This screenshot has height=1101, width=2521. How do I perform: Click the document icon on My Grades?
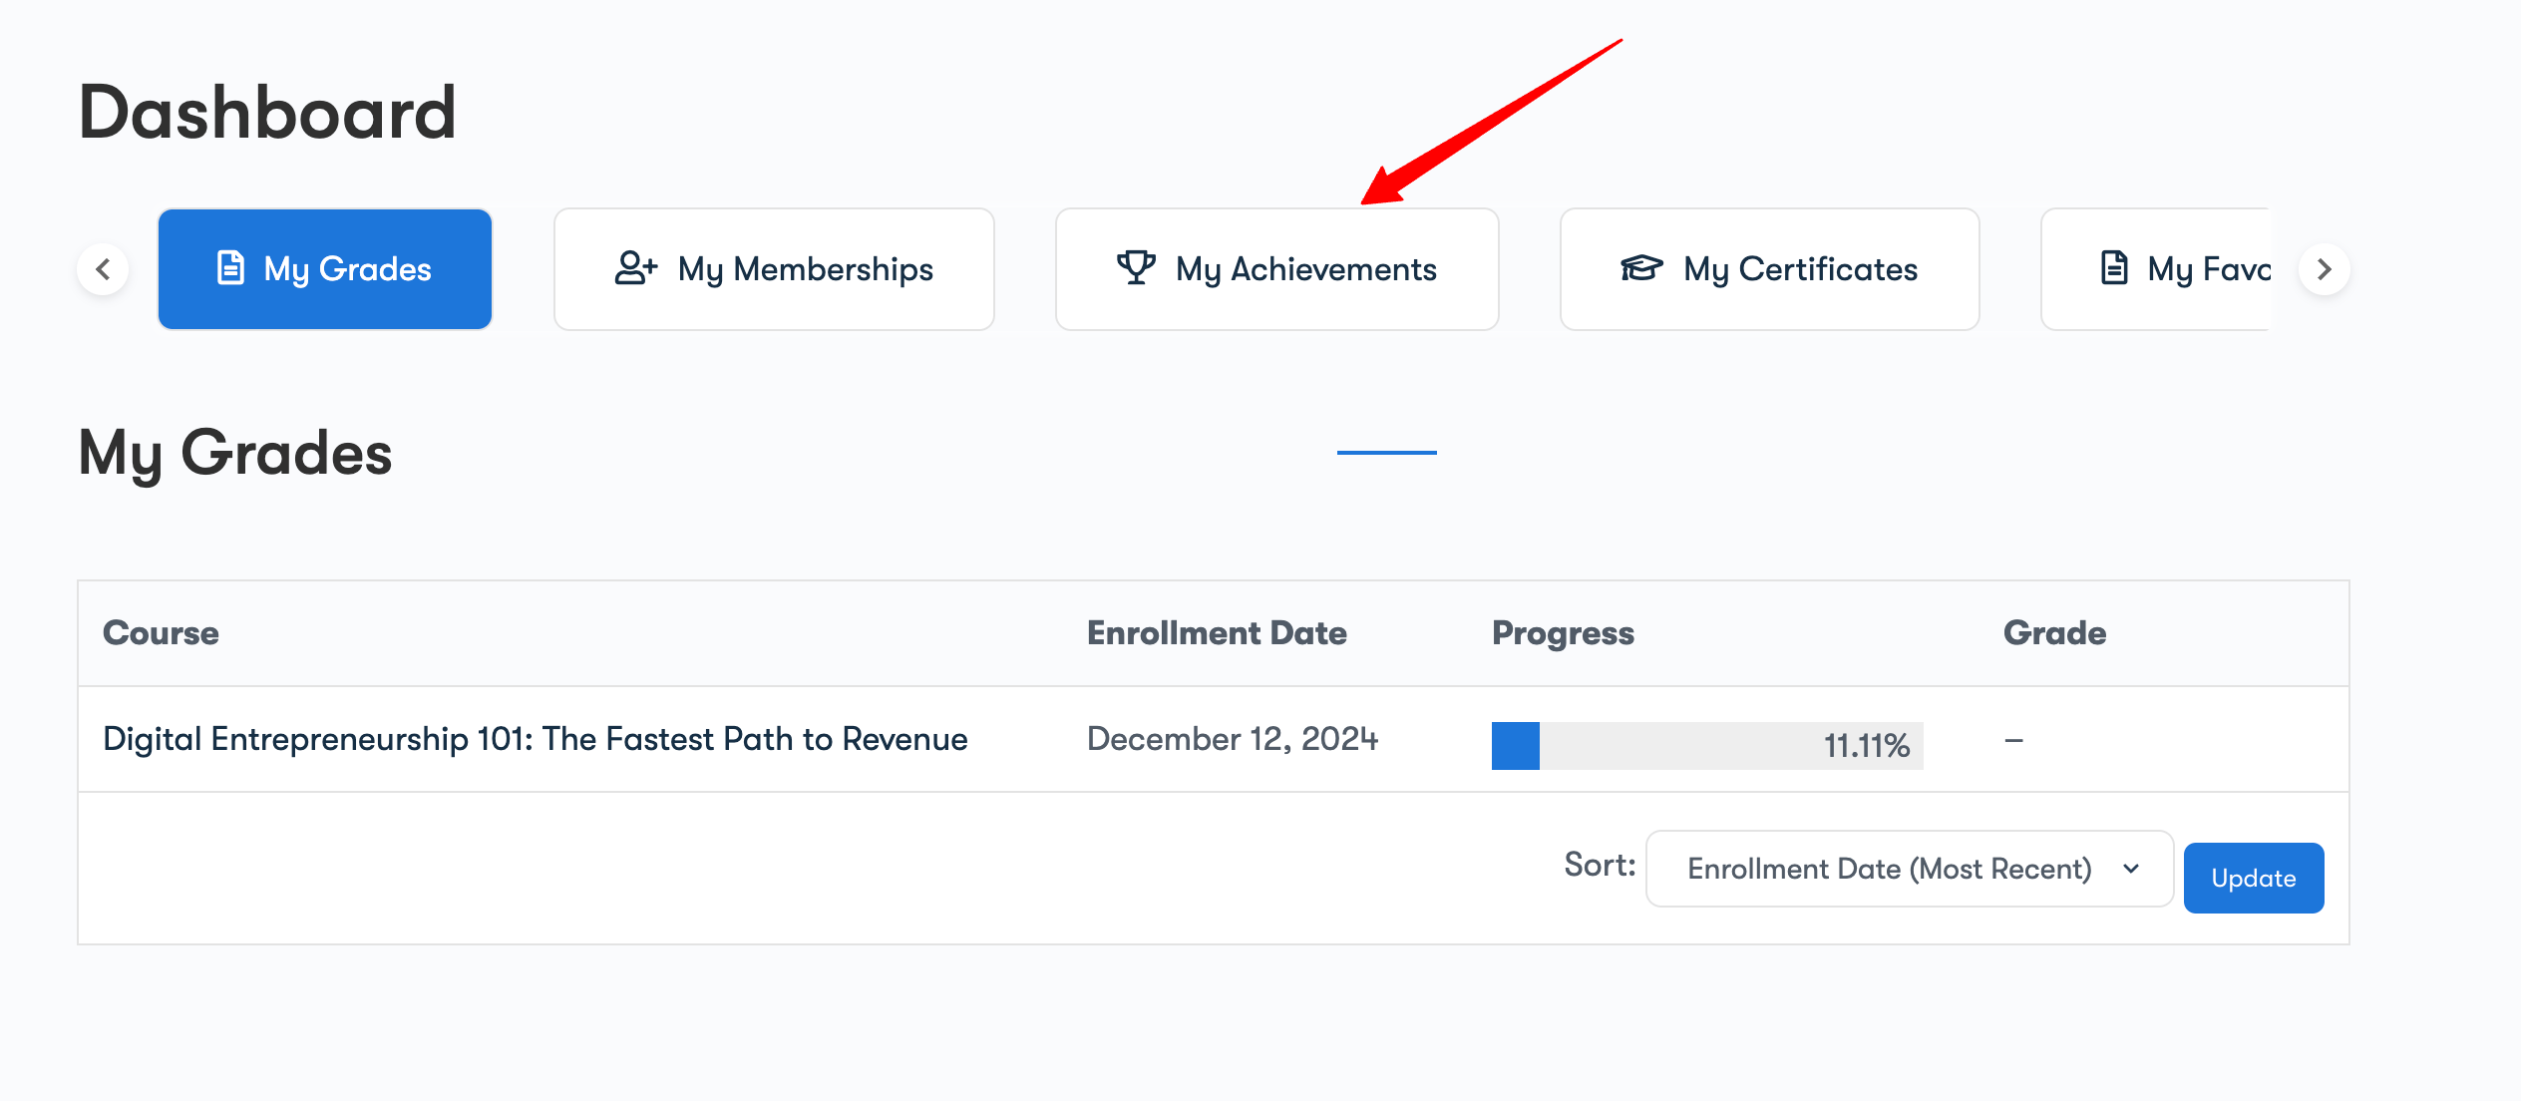click(x=230, y=268)
